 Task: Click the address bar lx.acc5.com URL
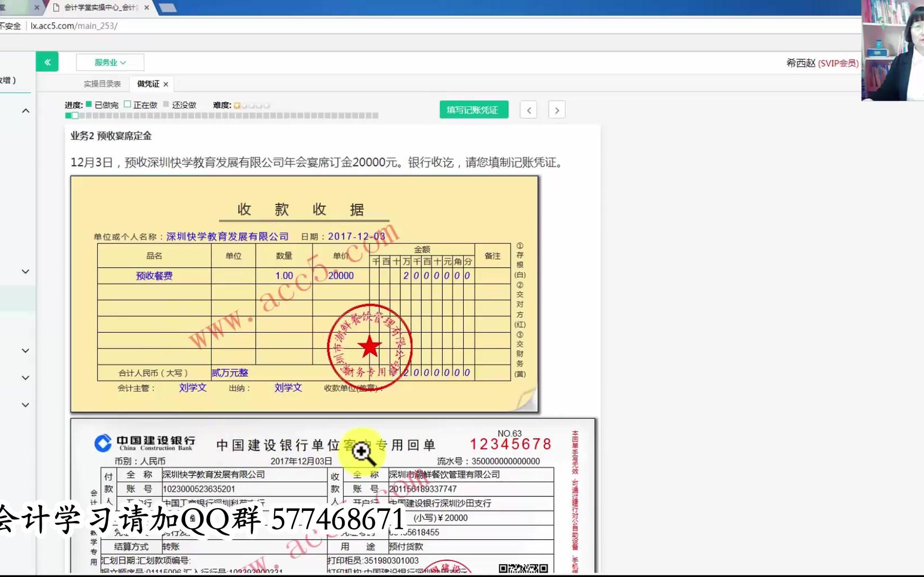pyautogui.click(x=74, y=26)
